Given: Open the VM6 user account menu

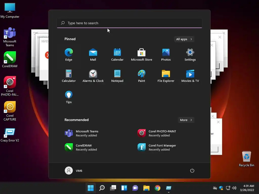Looking at the screenshot, I should click(x=74, y=171).
